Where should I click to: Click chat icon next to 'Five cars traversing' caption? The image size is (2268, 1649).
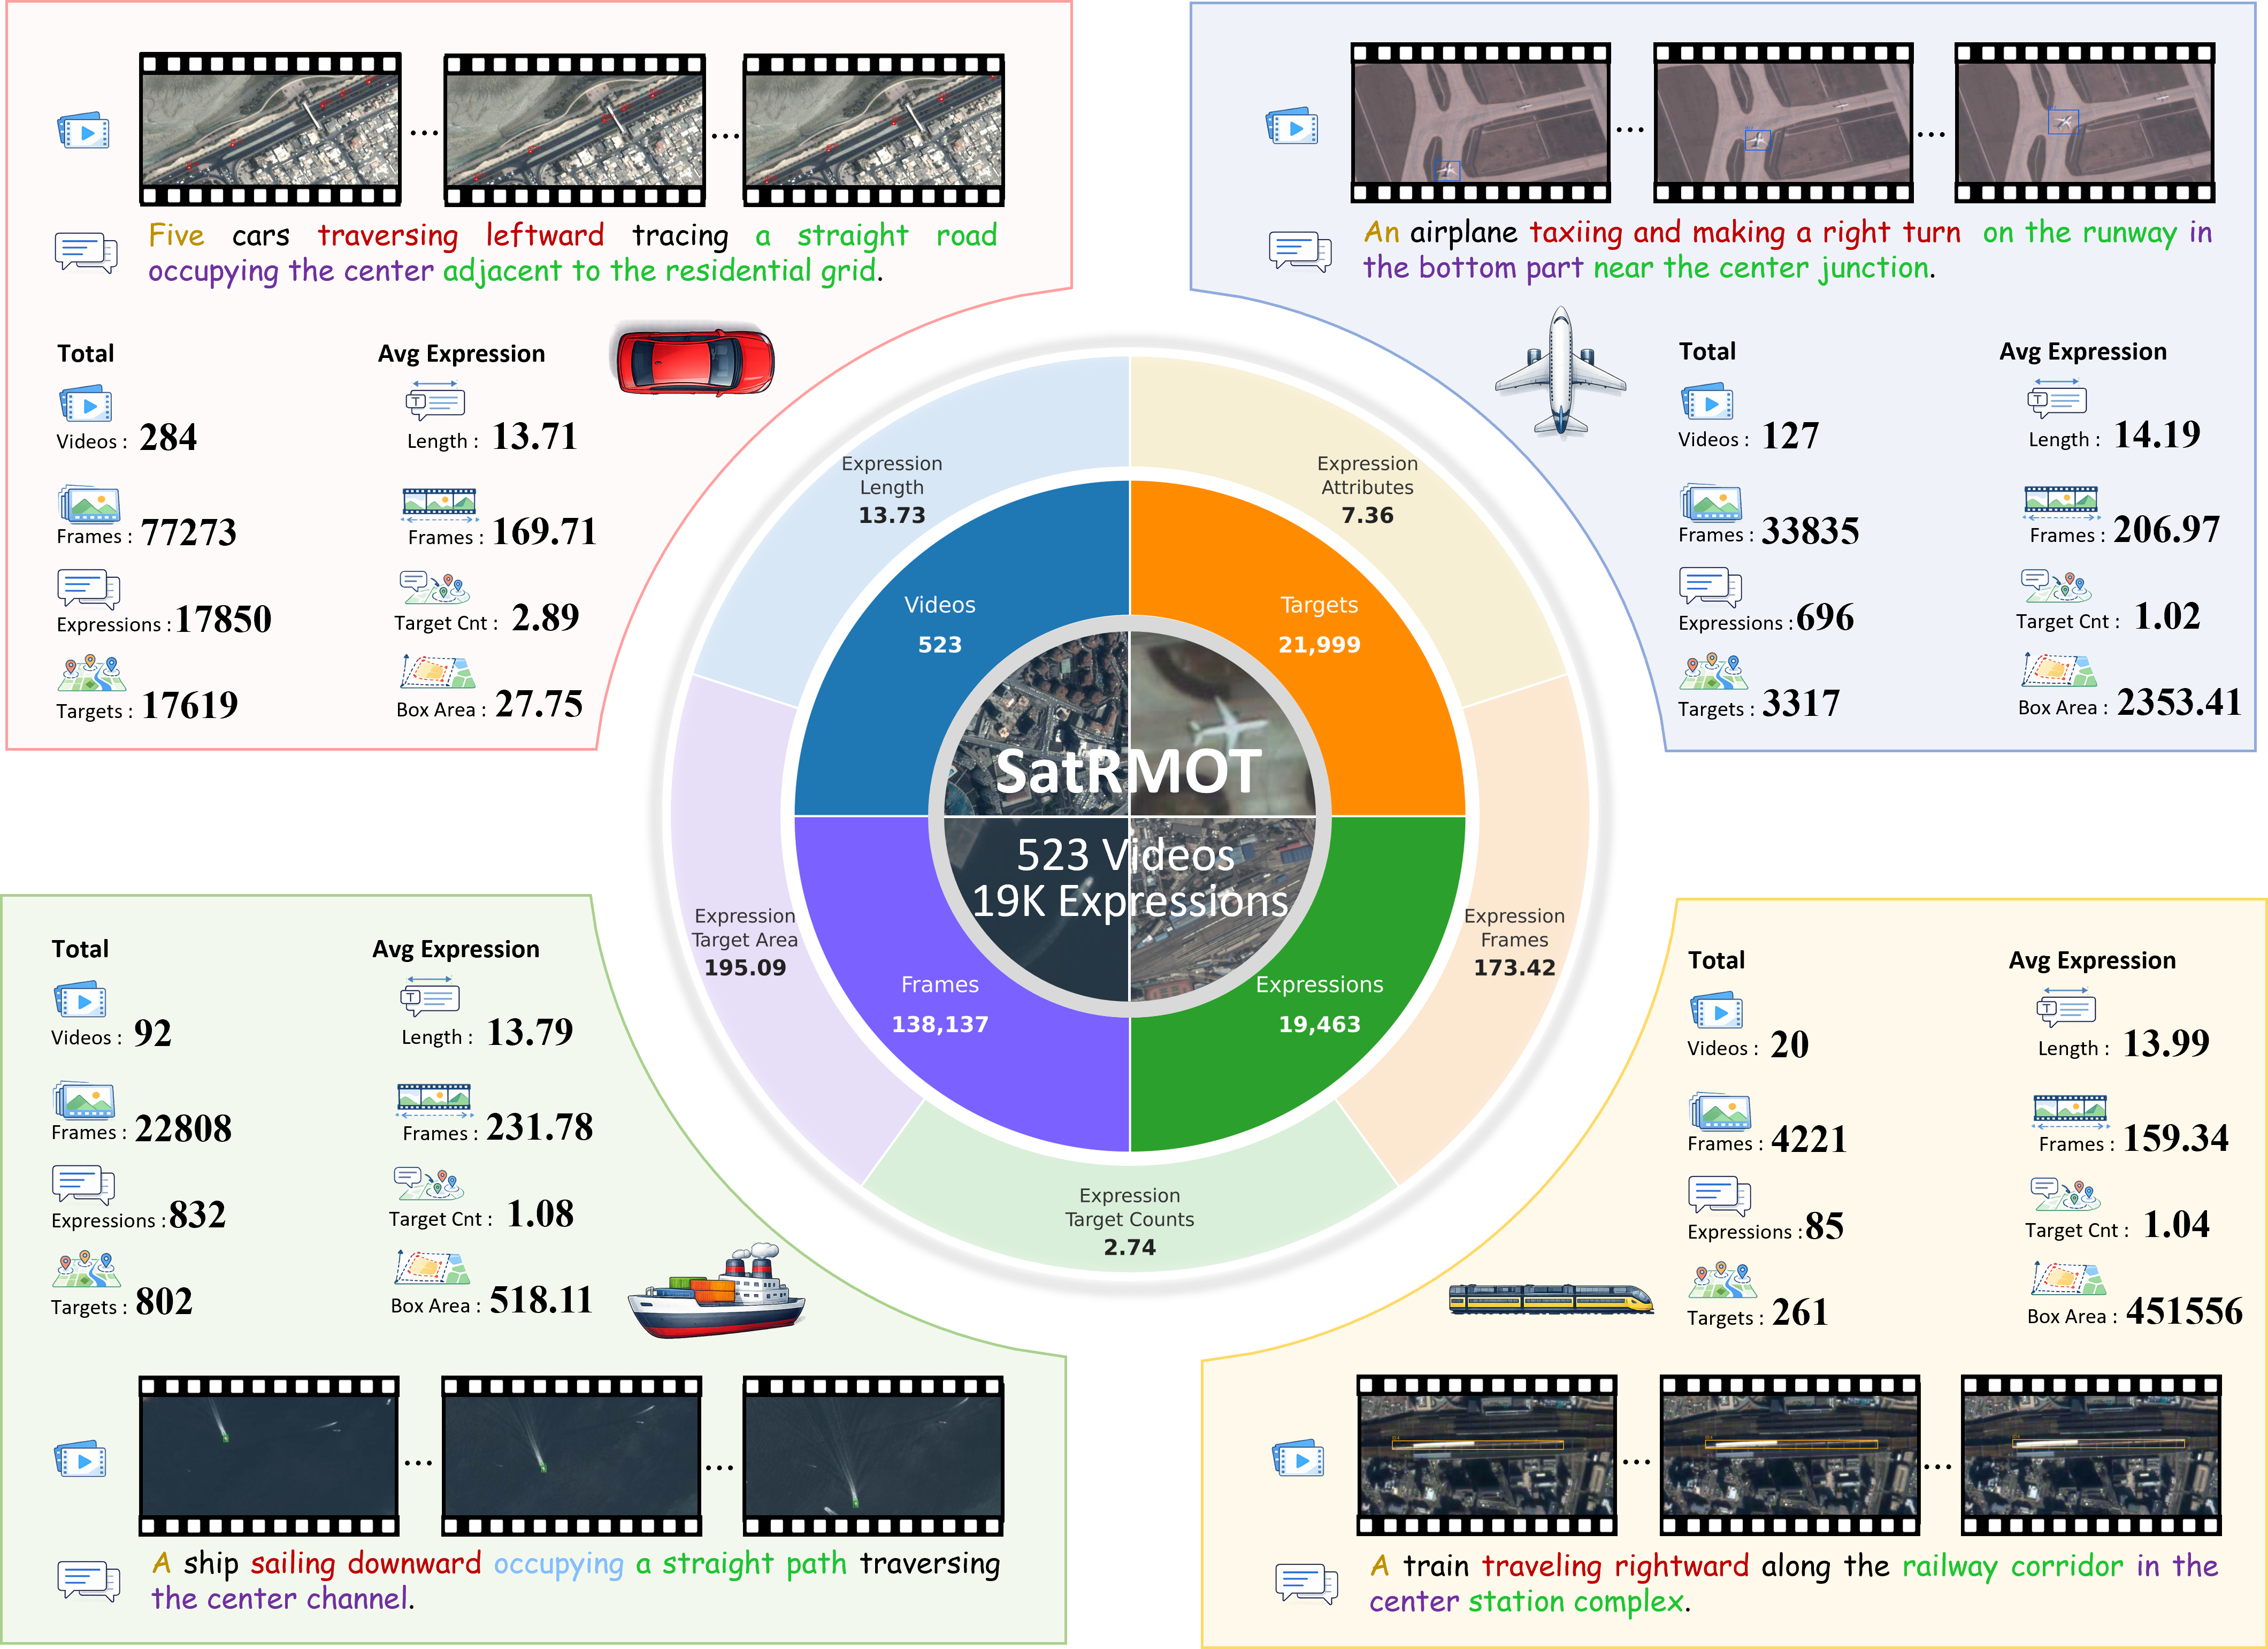point(86,253)
